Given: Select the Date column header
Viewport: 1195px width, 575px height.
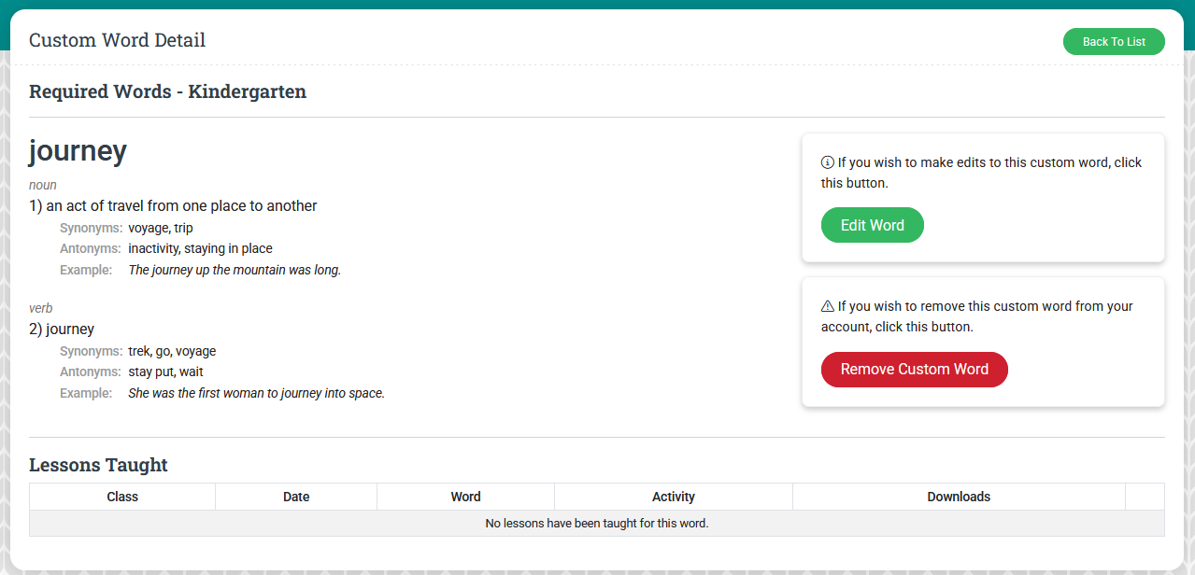Looking at the screenshot, I should click(296, 497).
